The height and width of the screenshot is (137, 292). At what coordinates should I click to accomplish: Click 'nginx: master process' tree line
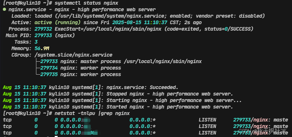click(121, 61)
